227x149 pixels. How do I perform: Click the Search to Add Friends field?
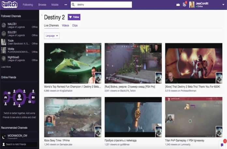tap(20, 144)
